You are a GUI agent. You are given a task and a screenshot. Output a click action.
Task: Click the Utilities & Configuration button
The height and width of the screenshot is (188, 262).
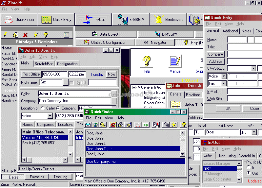click(105, 43)
